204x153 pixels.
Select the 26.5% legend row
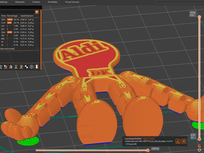20,32
